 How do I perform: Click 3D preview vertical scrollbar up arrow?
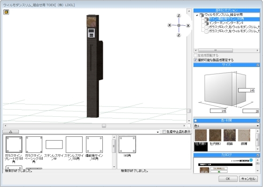pos(189,11)
